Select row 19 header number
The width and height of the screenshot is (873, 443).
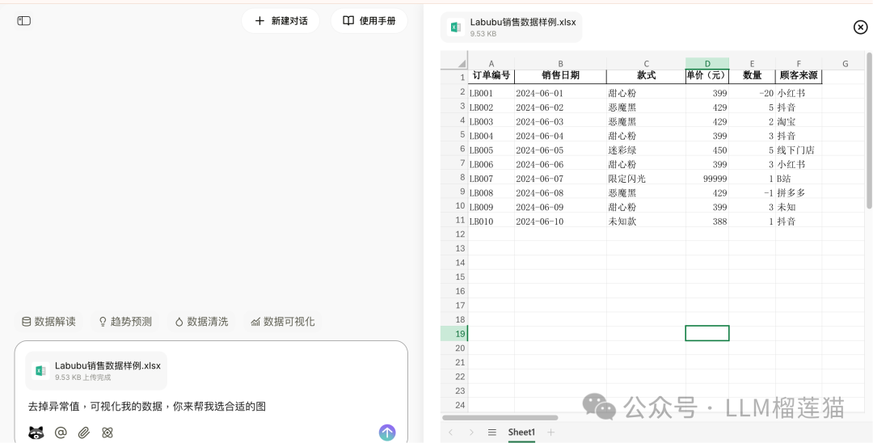click(x=454, y=333)
